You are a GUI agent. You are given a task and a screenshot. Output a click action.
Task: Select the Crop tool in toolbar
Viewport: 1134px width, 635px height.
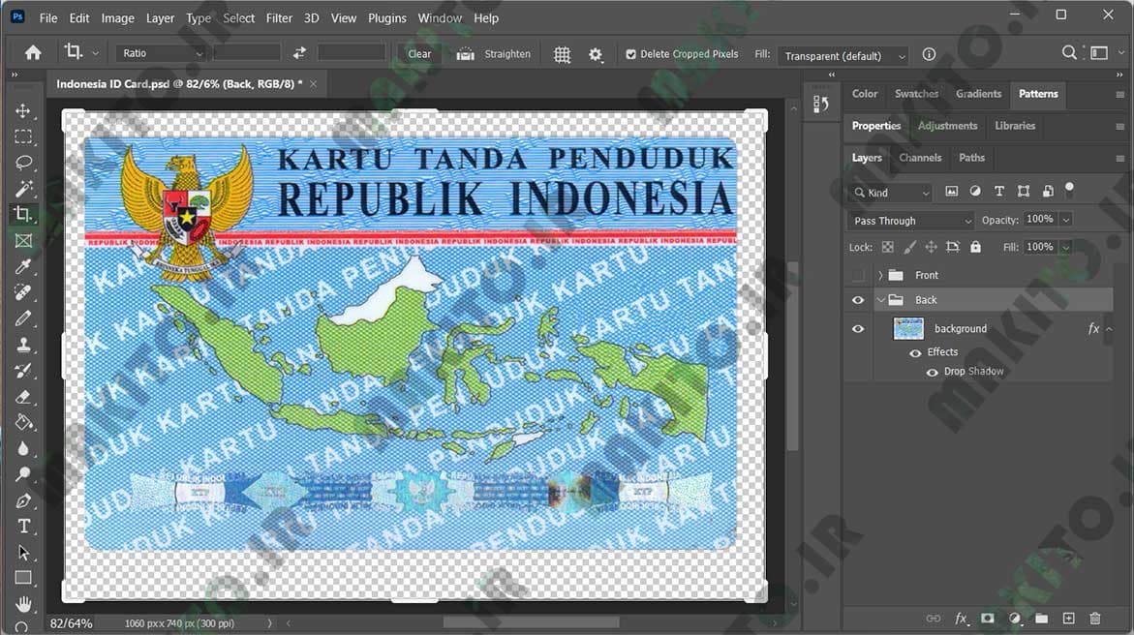[x=23, y=214]
